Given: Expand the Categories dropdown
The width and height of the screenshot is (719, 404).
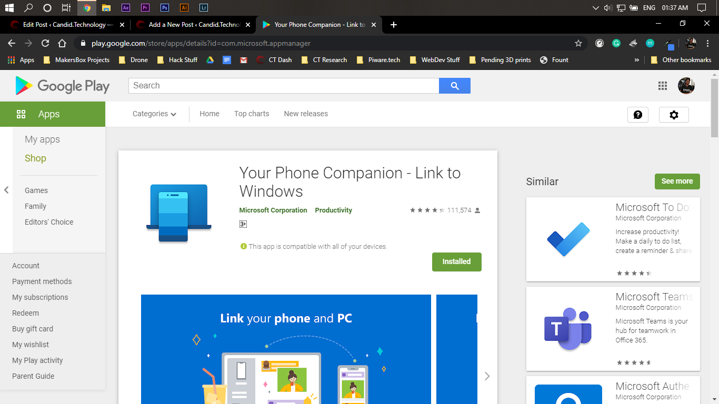Looking at the screenshot, I should coord(154,114).
